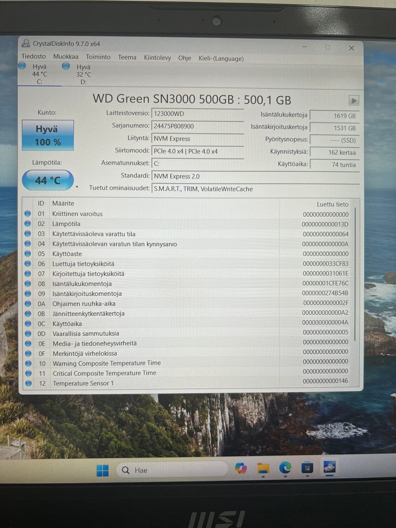Open the Teema menu
This screenshot has width=396, height=528.
click(127, 57)
